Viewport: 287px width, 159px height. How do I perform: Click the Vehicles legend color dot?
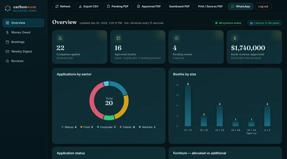tap(140, 127)
